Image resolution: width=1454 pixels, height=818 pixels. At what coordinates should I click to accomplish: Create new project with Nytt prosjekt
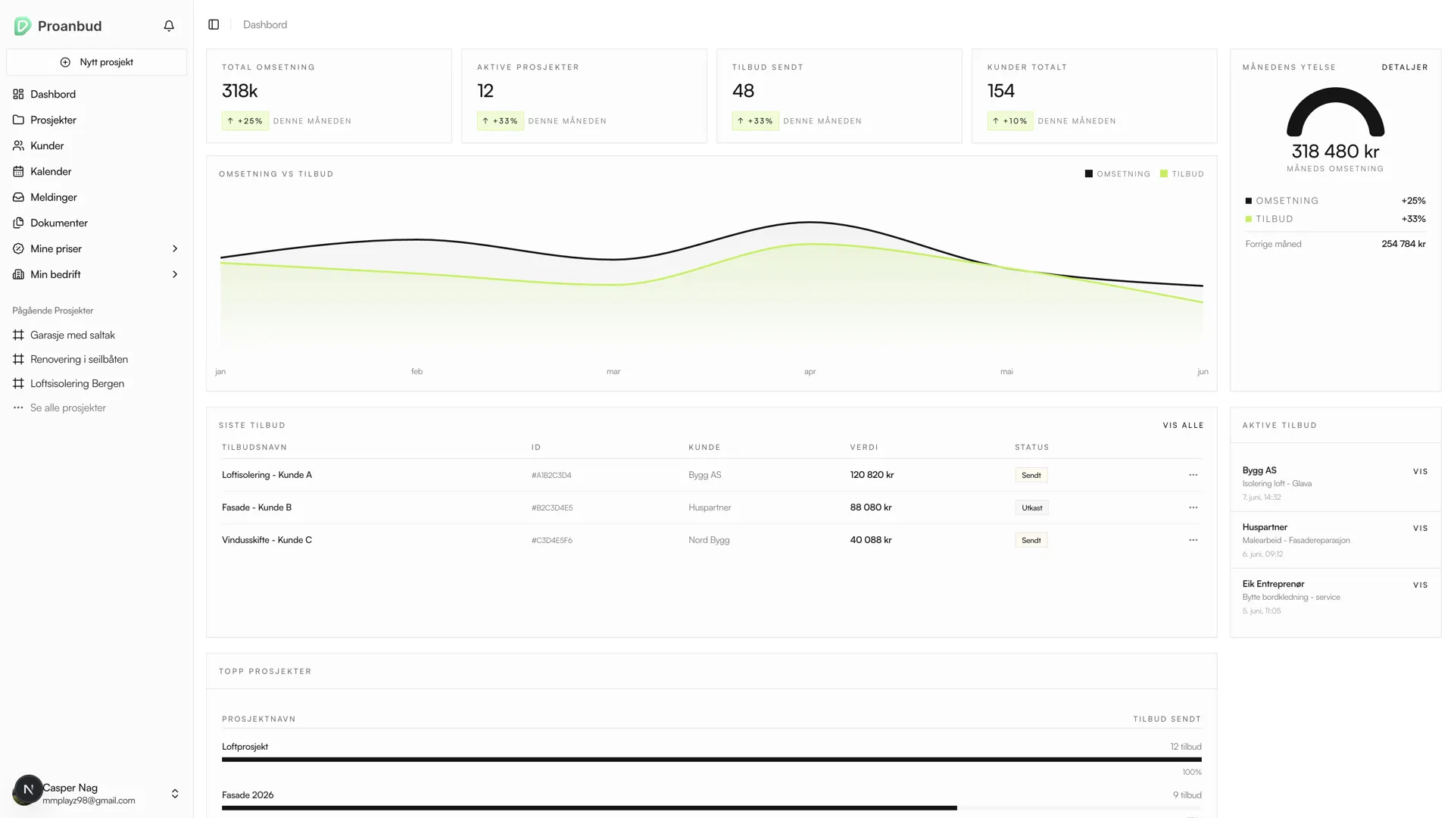[97, 62]
